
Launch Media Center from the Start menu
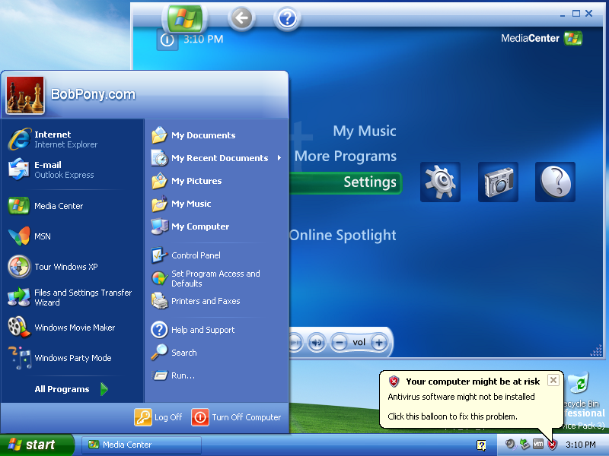tap(72, 206)
